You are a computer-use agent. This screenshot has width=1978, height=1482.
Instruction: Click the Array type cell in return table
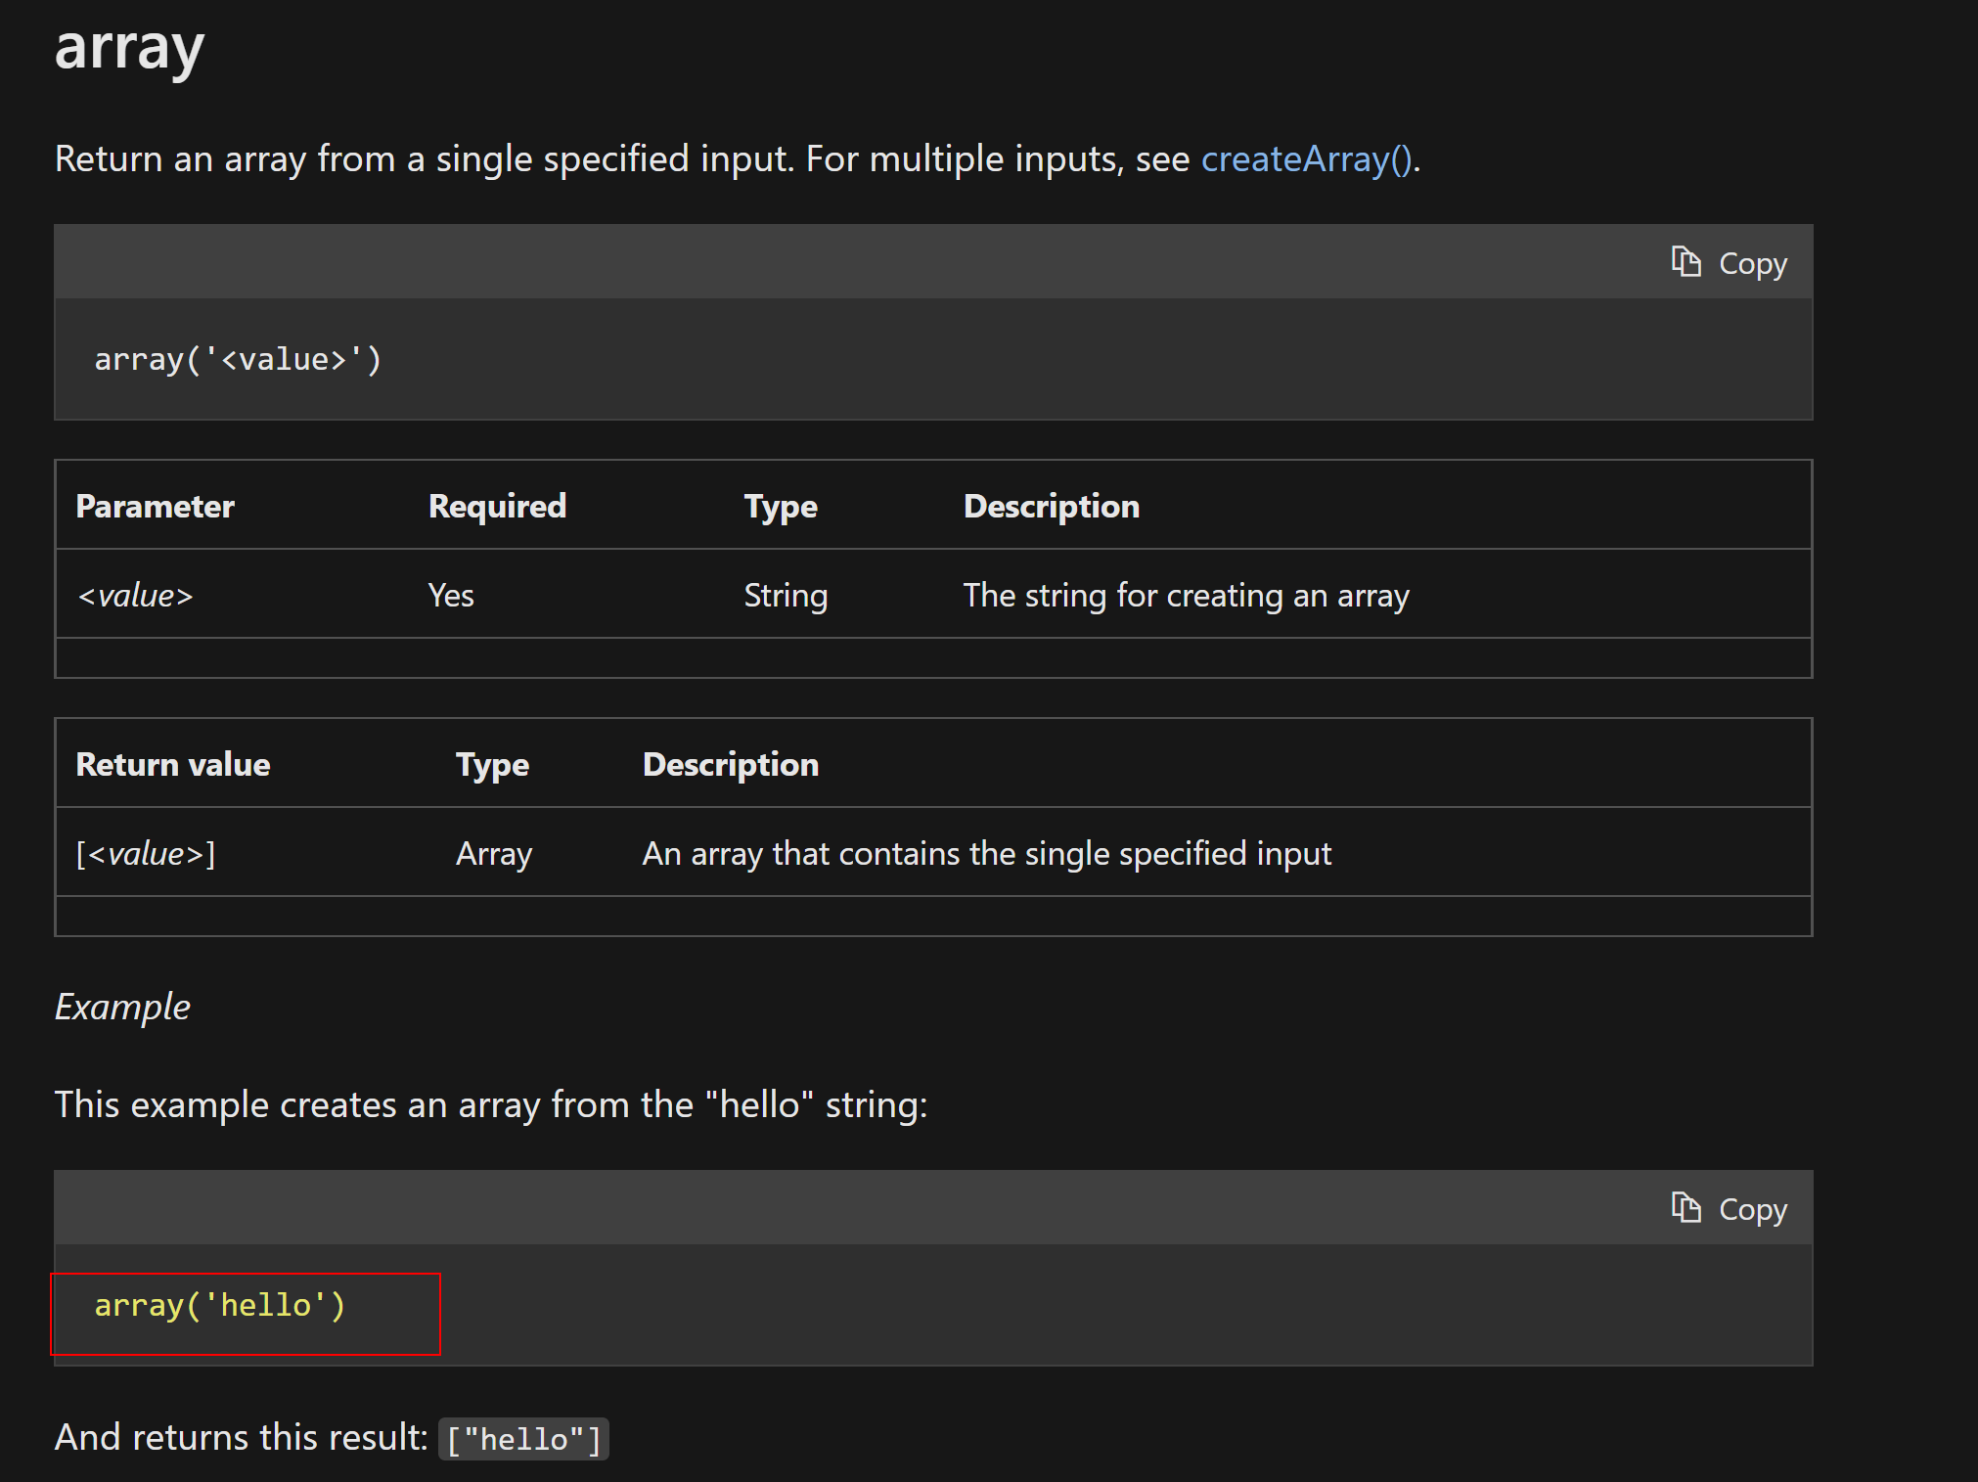493,852
